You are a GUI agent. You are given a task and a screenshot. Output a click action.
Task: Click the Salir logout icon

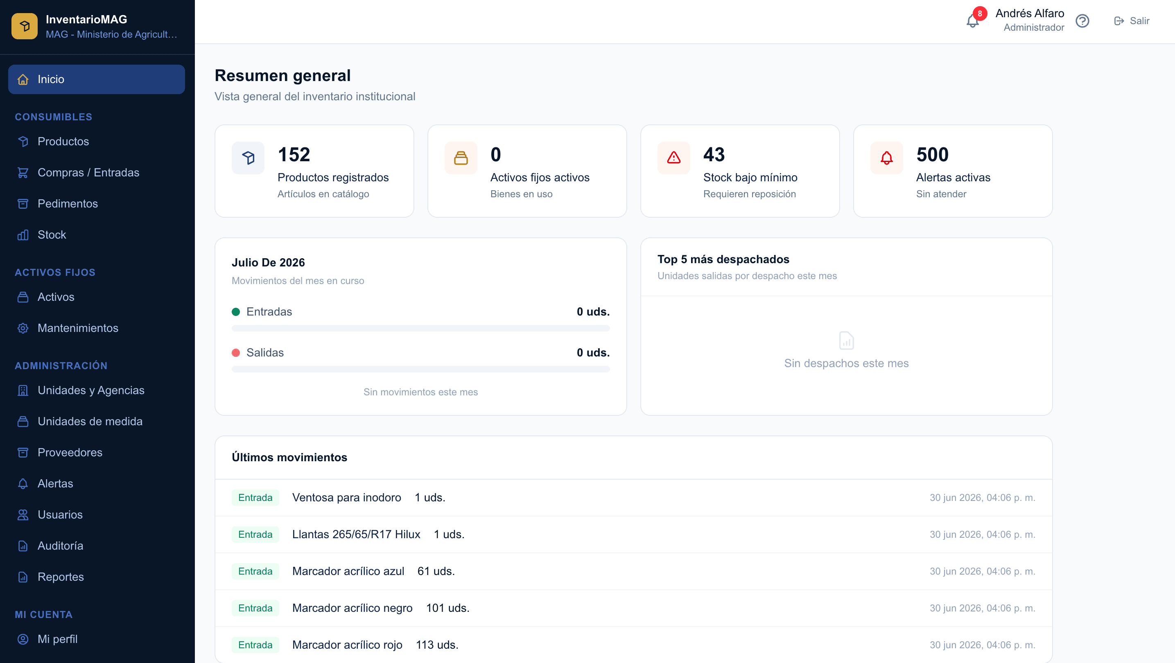[x=1119, y=21]
